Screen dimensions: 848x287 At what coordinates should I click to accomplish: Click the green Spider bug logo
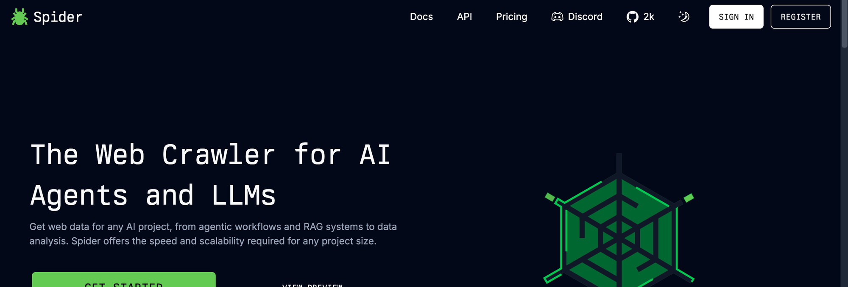pos(19,17)
